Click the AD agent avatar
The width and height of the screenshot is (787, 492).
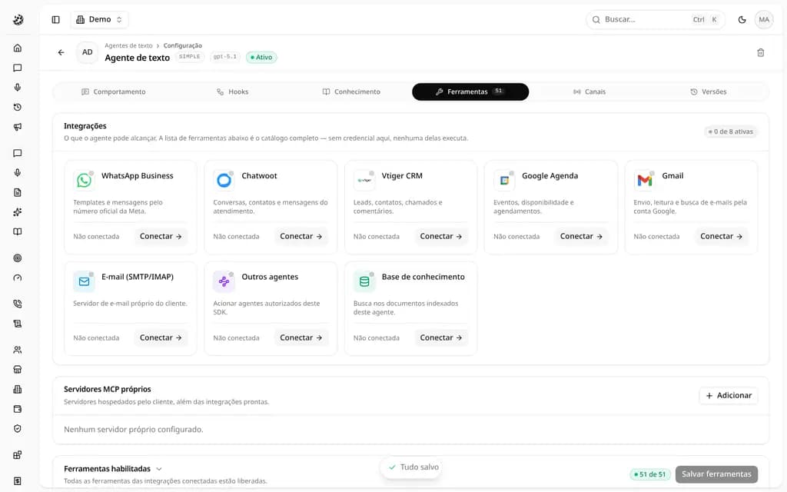(88, 52)
